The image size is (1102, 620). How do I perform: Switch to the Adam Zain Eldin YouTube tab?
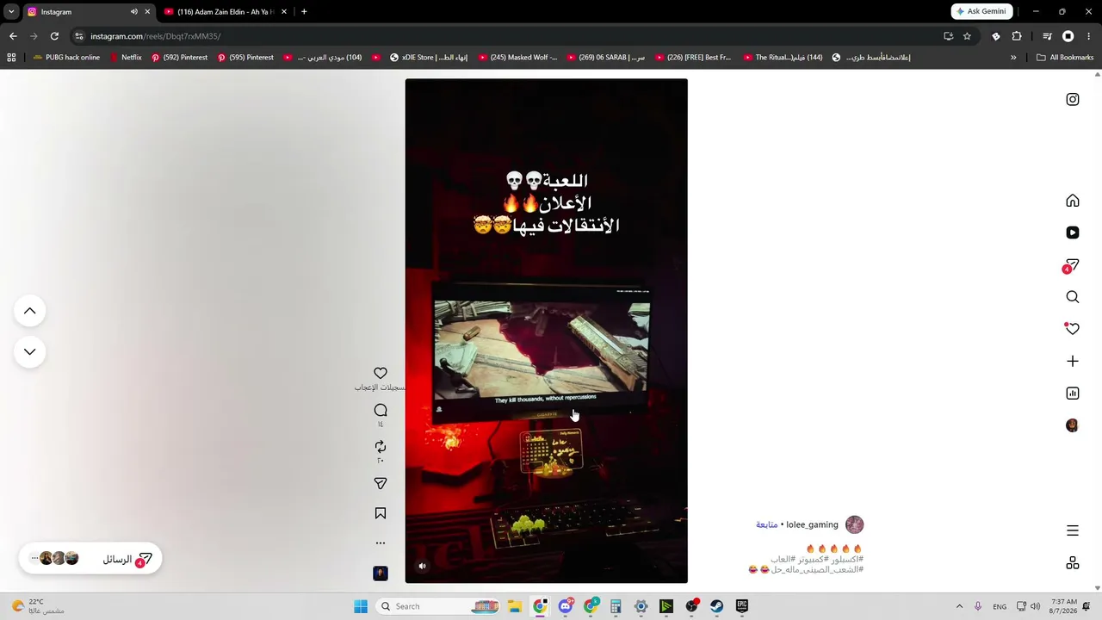[x=226, y=12]
